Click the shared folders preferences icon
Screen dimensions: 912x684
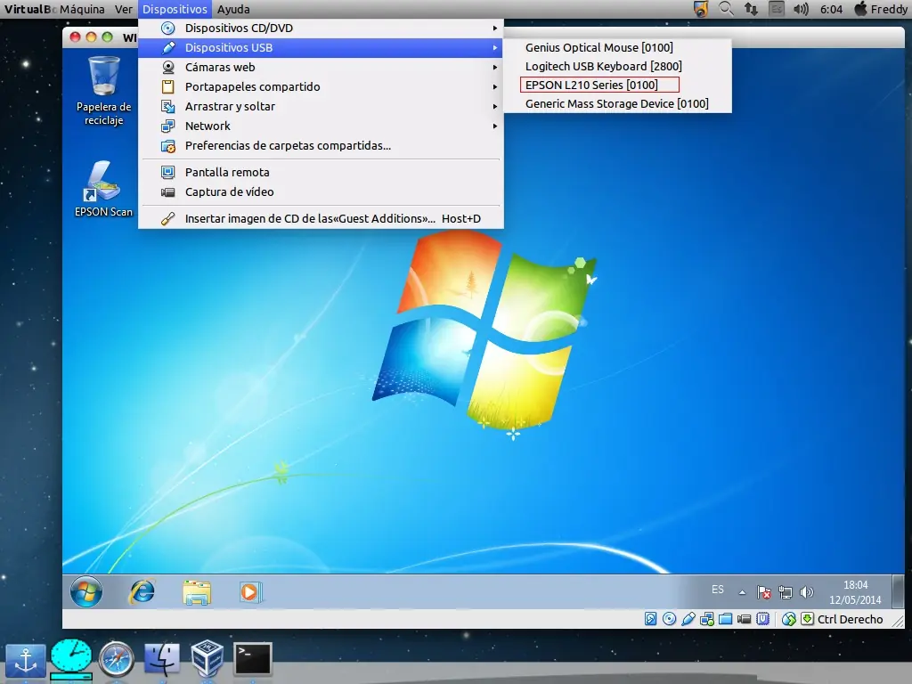click(168, 146)
